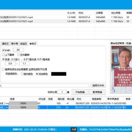Select the 参数区 tab

point(33,44)
